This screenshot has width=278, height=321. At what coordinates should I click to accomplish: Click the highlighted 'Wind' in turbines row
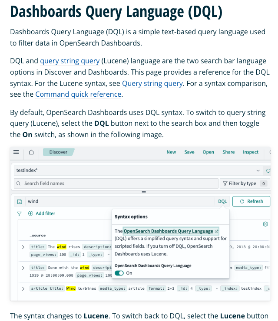pos(71,288)
